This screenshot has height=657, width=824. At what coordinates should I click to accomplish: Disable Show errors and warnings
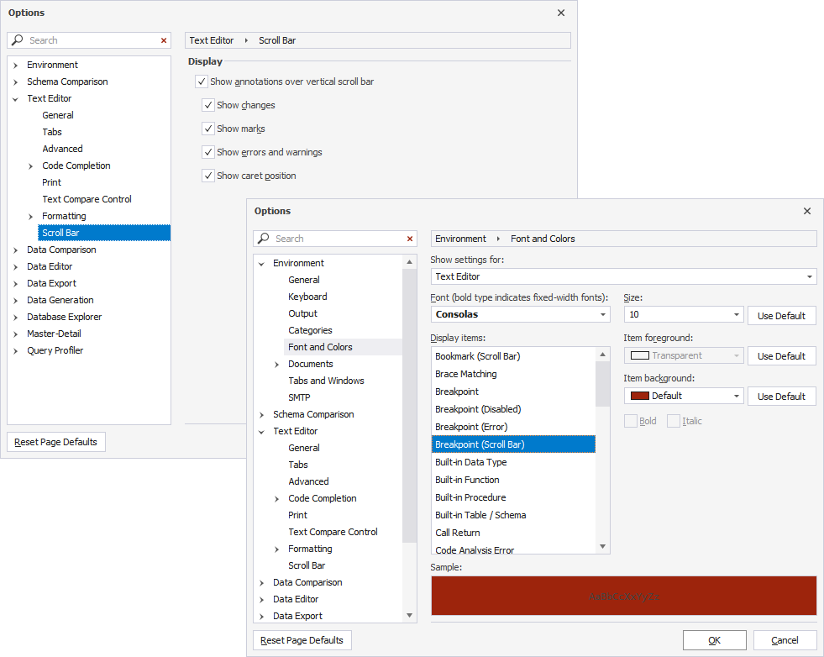tap(207, 153)
